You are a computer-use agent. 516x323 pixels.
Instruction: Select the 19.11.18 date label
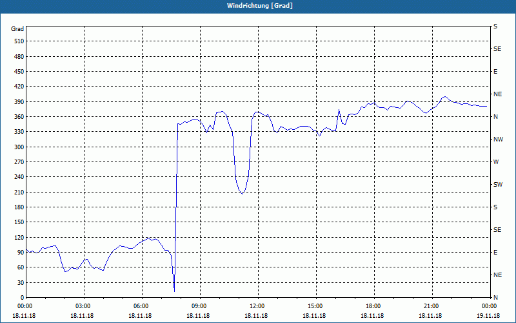click(x=488, y=315)
